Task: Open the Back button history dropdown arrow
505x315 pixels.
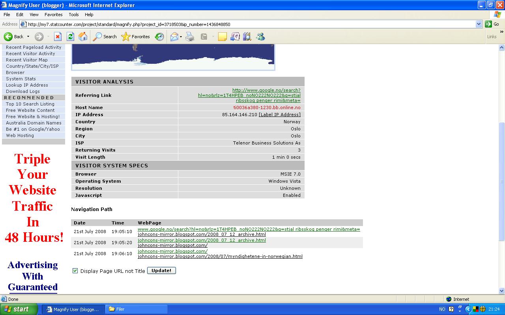Action: [x=28, y=37]
